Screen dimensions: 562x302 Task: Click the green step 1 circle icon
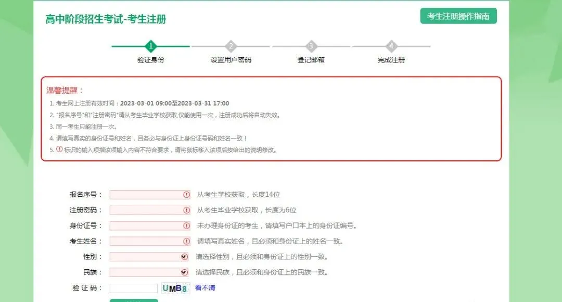(x=151, y=46)
